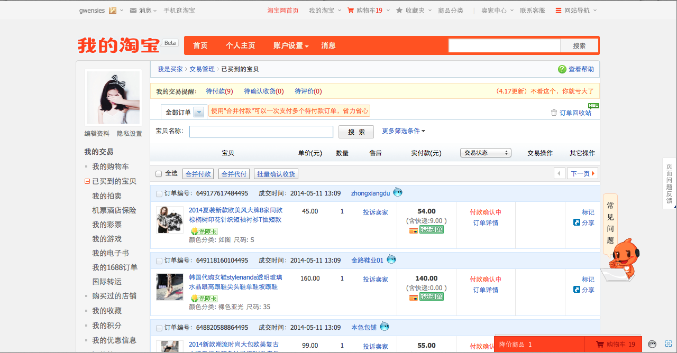
Task: Click cart icon in bottom 购物车 19 bar
Action: (600, 345)
